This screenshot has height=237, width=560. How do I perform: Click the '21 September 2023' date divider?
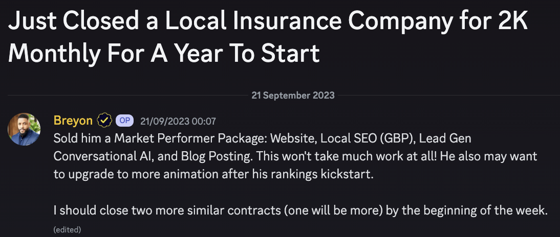(293, 95)
